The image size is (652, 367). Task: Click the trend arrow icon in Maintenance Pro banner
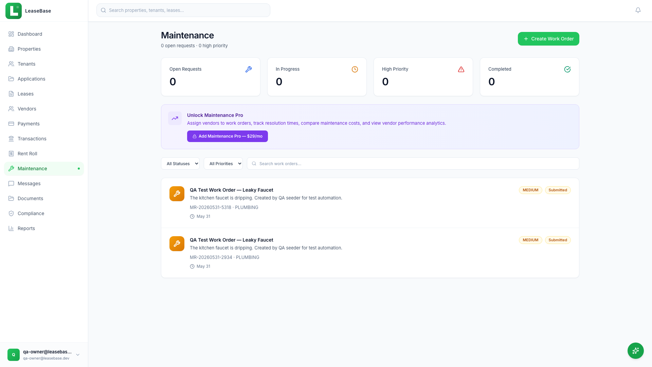[175, 118]
